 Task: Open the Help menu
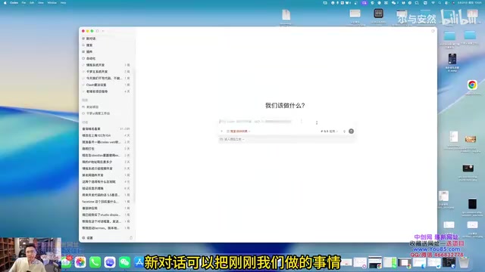(x=63, y=3)
